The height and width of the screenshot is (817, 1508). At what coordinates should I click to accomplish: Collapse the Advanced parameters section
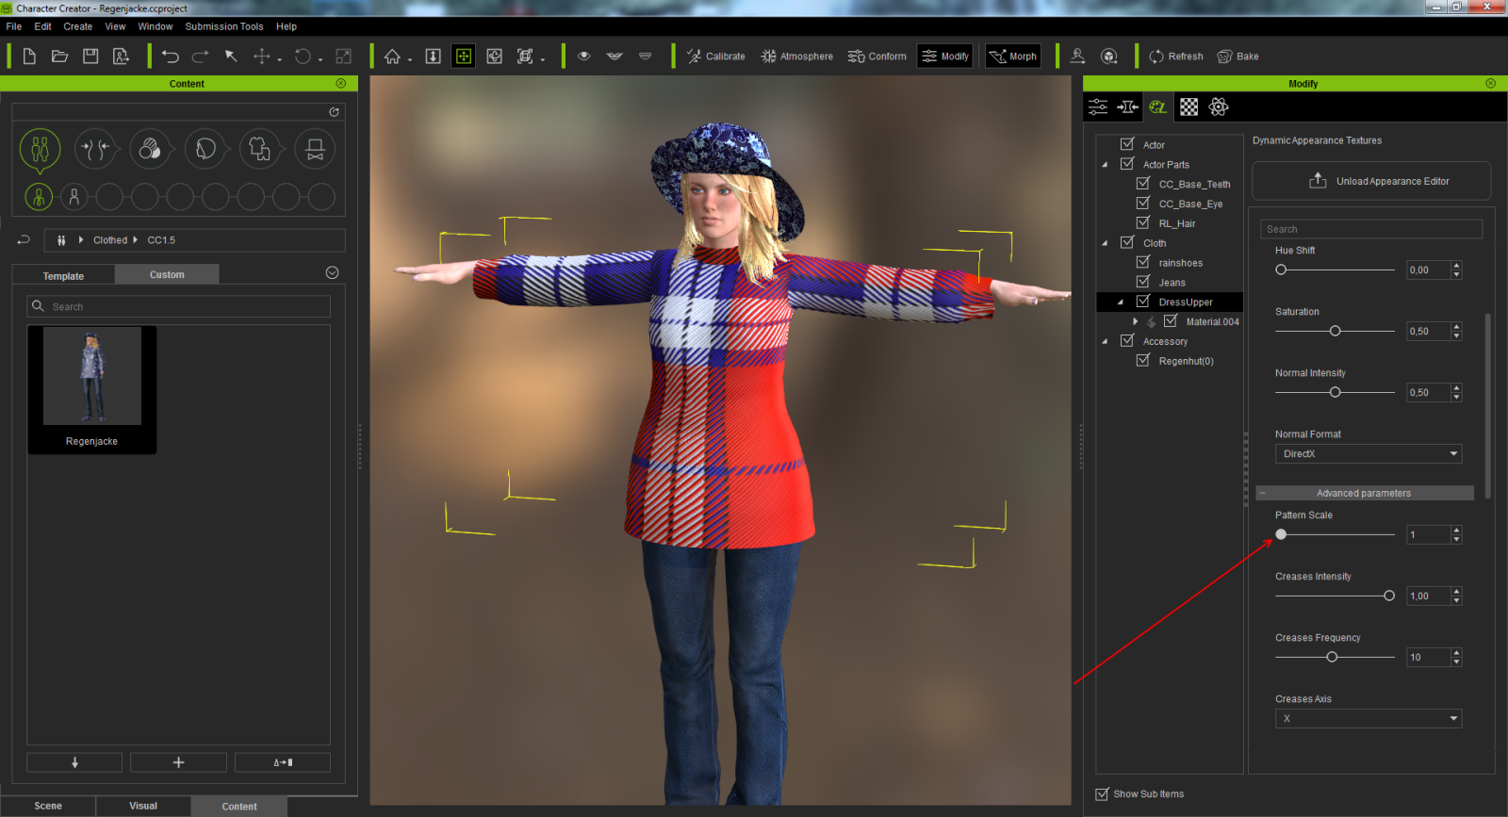click(1365, 493)
